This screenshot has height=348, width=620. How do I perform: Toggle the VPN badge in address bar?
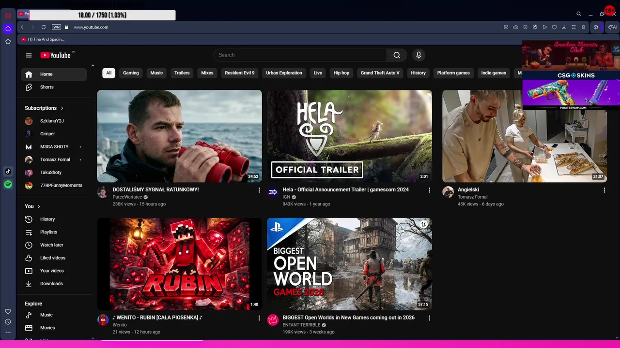pos(56,27)
